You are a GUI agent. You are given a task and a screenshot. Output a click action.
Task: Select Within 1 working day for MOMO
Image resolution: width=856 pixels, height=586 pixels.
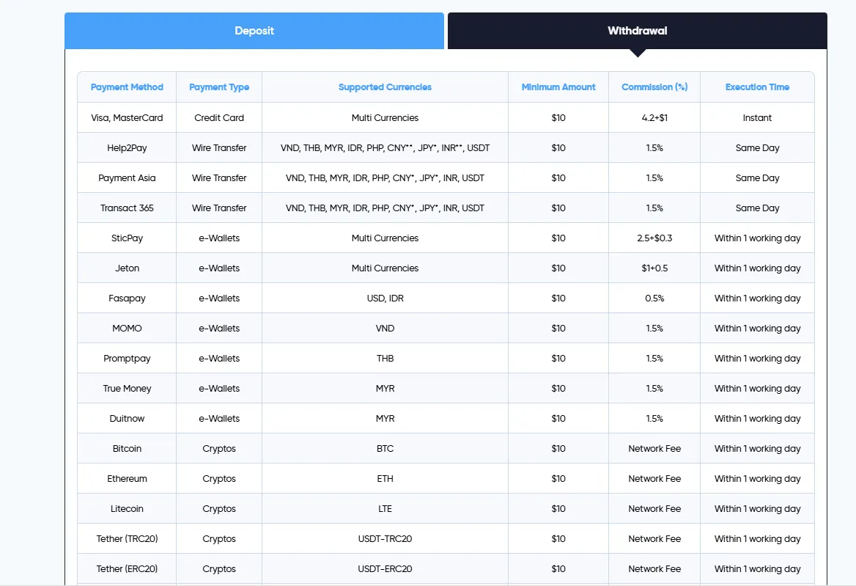(757, 329)
